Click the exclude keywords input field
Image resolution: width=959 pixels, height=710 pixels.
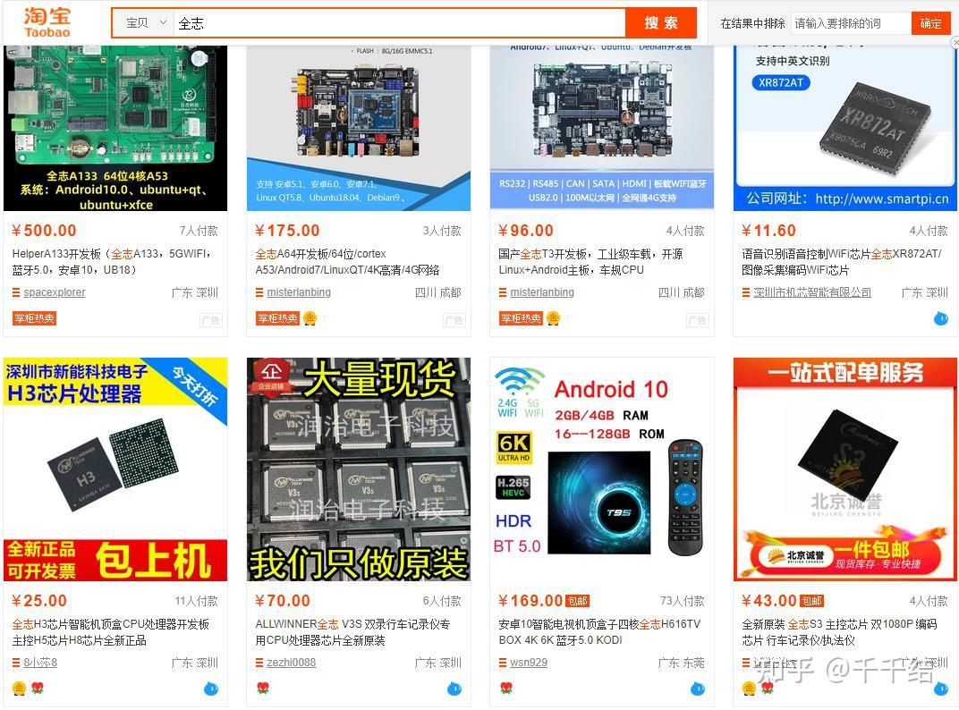point(851,23)
